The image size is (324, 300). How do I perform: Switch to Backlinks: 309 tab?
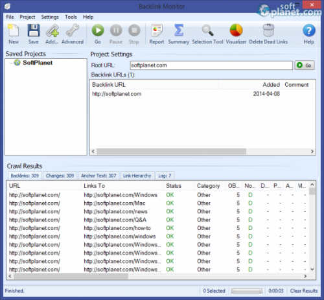25,176
